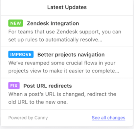Viewport: 134px width, 129px height.
Task: Follow the See all changes link
Action: 108,118
